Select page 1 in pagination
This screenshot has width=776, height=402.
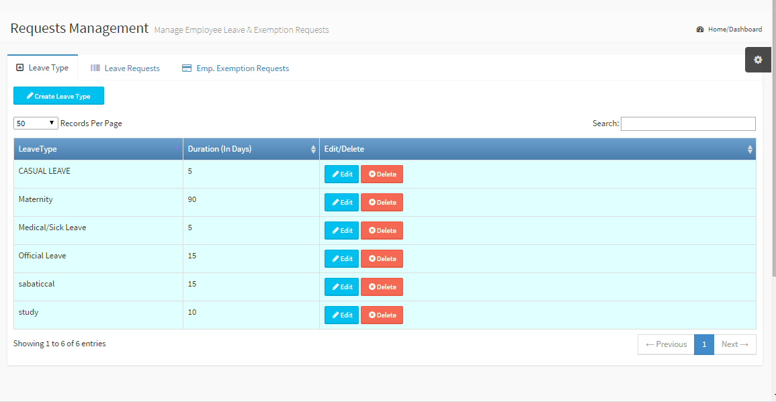click(703, 344)
